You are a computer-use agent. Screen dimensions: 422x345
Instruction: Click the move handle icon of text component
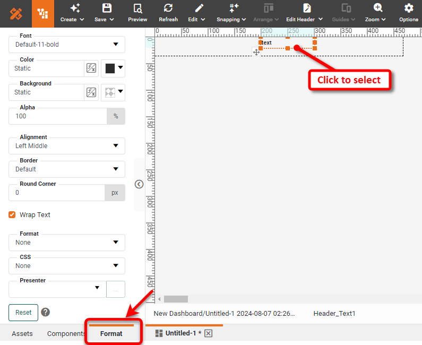[256, 52]
